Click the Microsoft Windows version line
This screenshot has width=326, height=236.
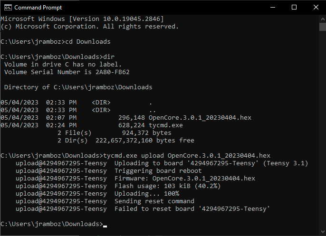(x=82, y=19)
